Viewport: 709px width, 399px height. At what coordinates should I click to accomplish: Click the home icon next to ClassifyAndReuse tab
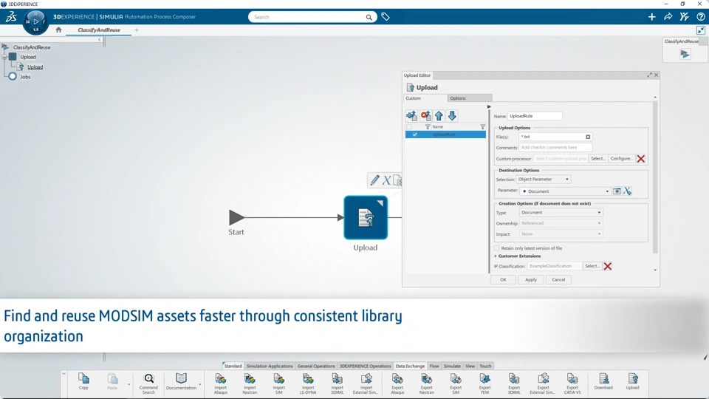[58, 30]
